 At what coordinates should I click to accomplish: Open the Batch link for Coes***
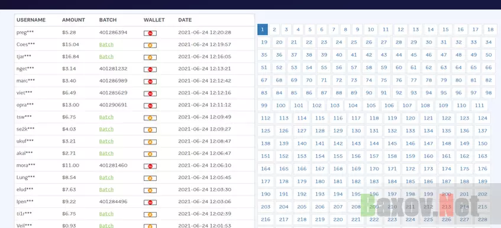pyautogui.click(x=106, y=44)
